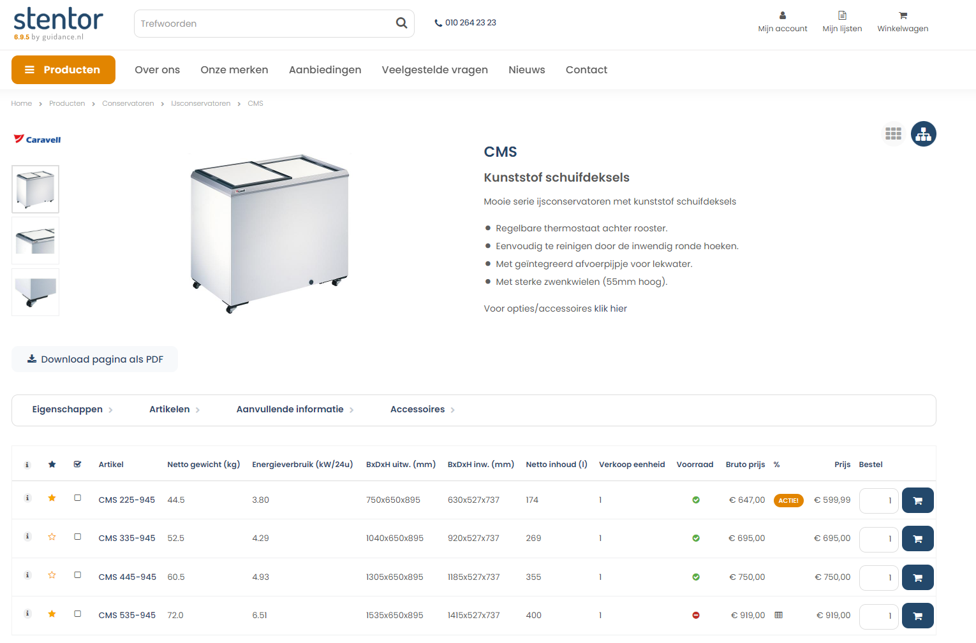Open the Winkelwagen cart icon
Image resolution: width=976 pixels, height=643 pixels.
(903, 16)
